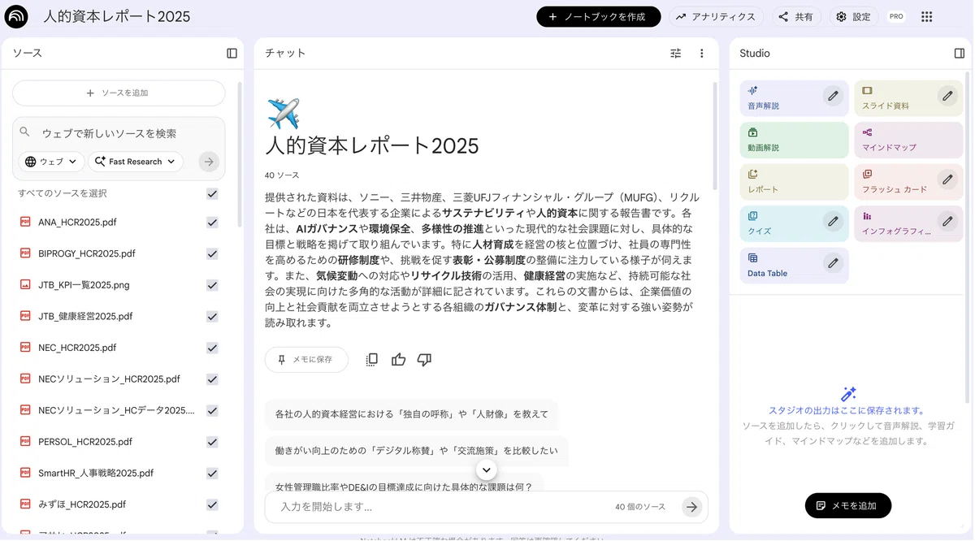Collapse the Studio panel icon

click(959, 54)
